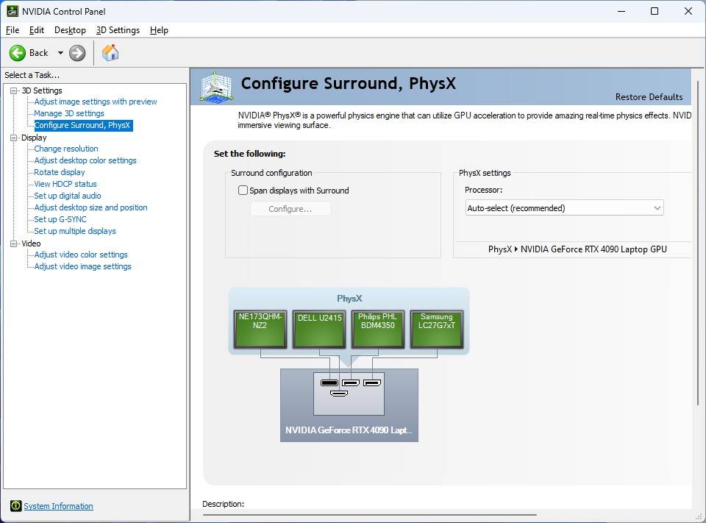Open the Back button history dropdown arrow
This screenshot has width=706, height=523.
pos(60,53)
